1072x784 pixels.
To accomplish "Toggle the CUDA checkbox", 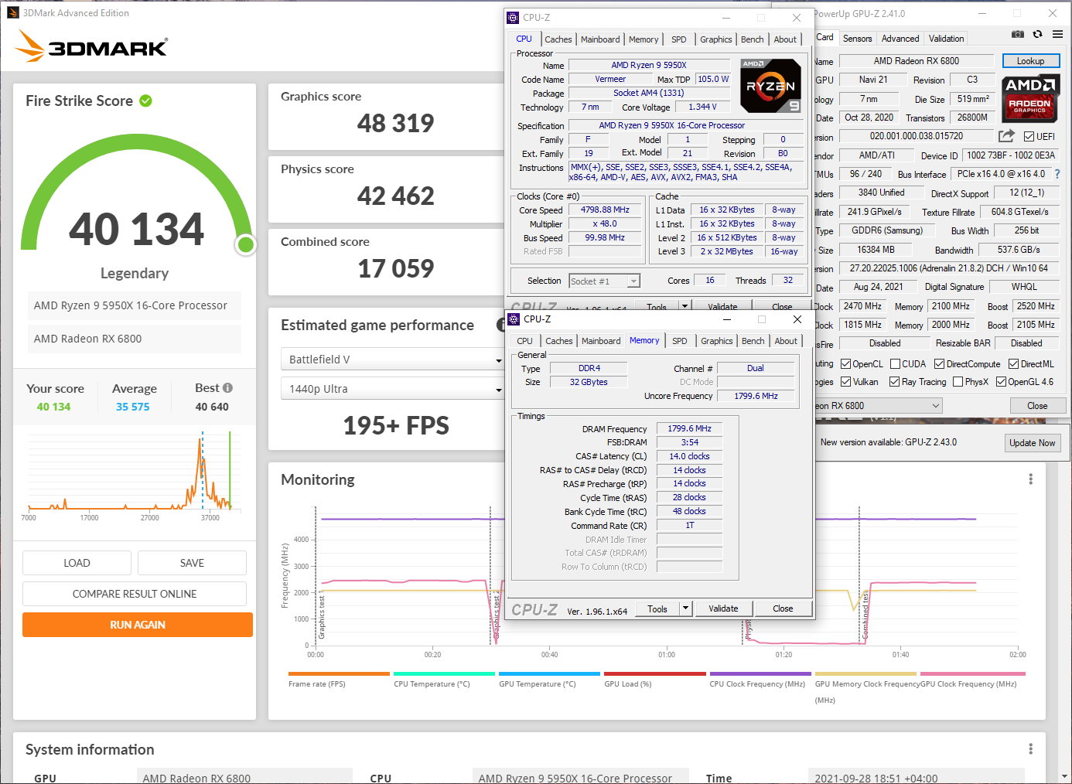I will [x=895, y=364].
